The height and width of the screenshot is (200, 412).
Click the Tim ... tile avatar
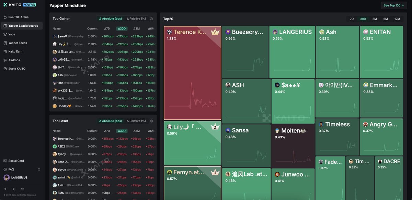[351, 161]
